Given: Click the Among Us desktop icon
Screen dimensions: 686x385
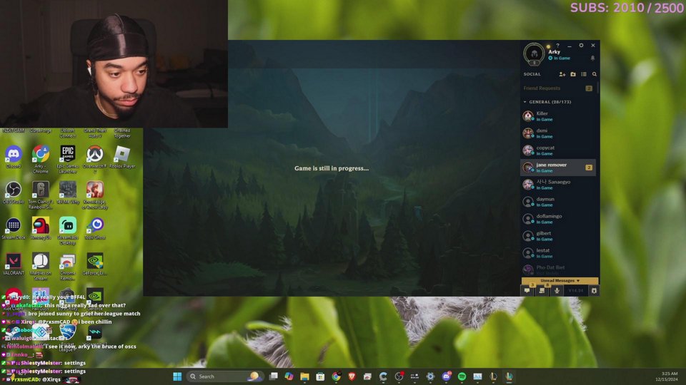Looking at the screenshot, I should coord(40,228).
